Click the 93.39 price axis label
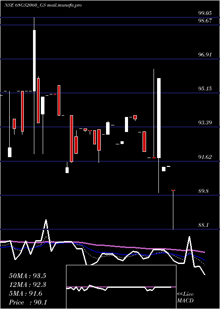Image resolution: width=220 pixels, height=309 pixels. tap(205, 123)
